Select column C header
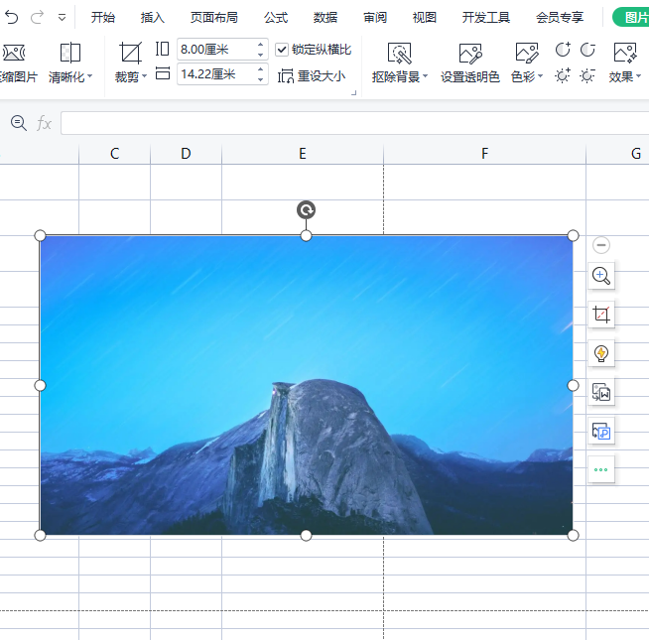 tap(115, 154)
